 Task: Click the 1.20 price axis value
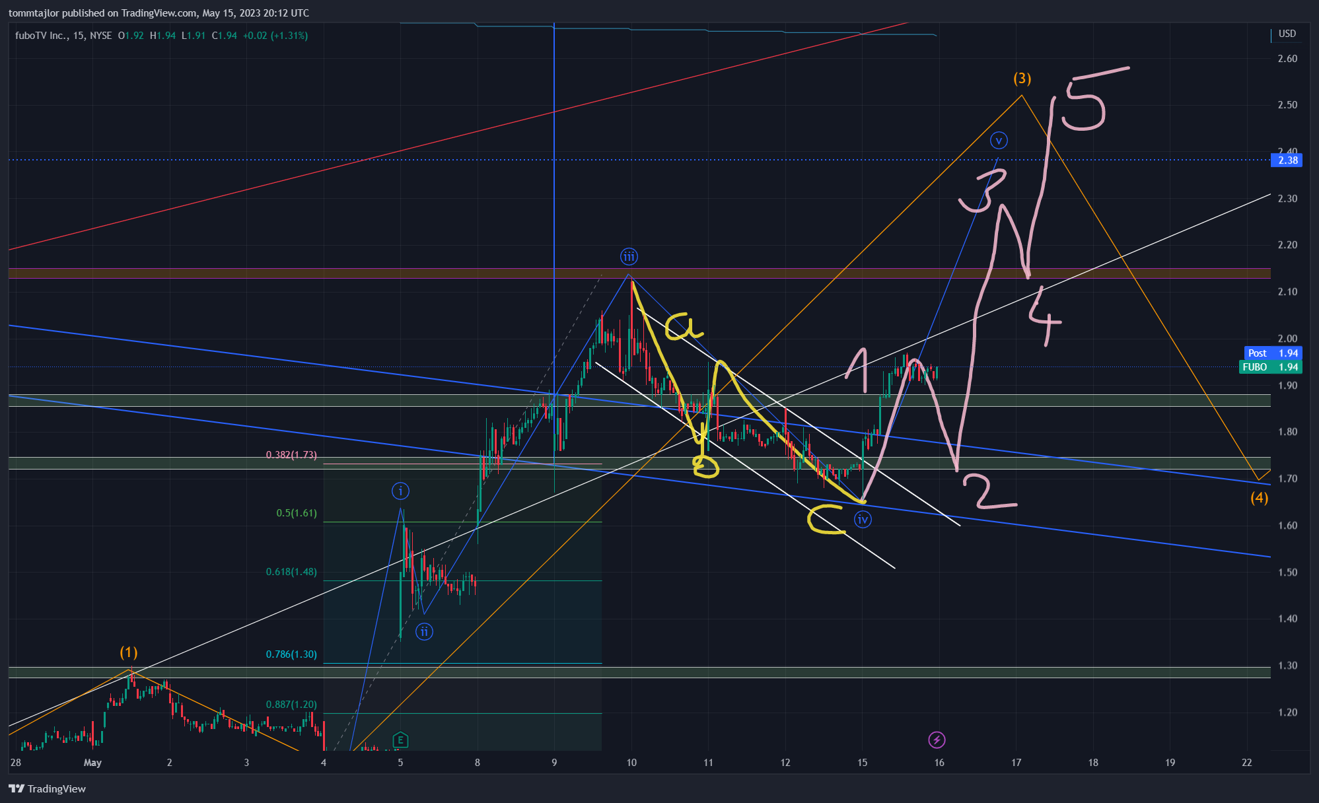[1287, 713]
